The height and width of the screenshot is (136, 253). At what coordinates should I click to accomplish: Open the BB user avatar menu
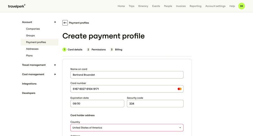click(241, 6)
